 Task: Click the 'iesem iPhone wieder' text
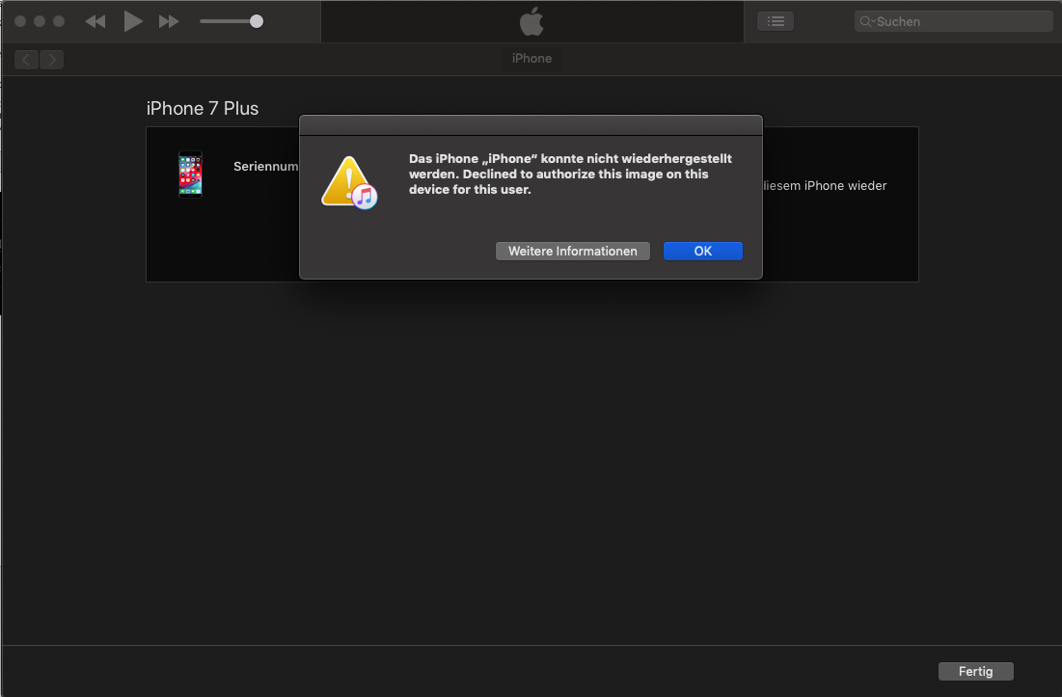(825, 185)
